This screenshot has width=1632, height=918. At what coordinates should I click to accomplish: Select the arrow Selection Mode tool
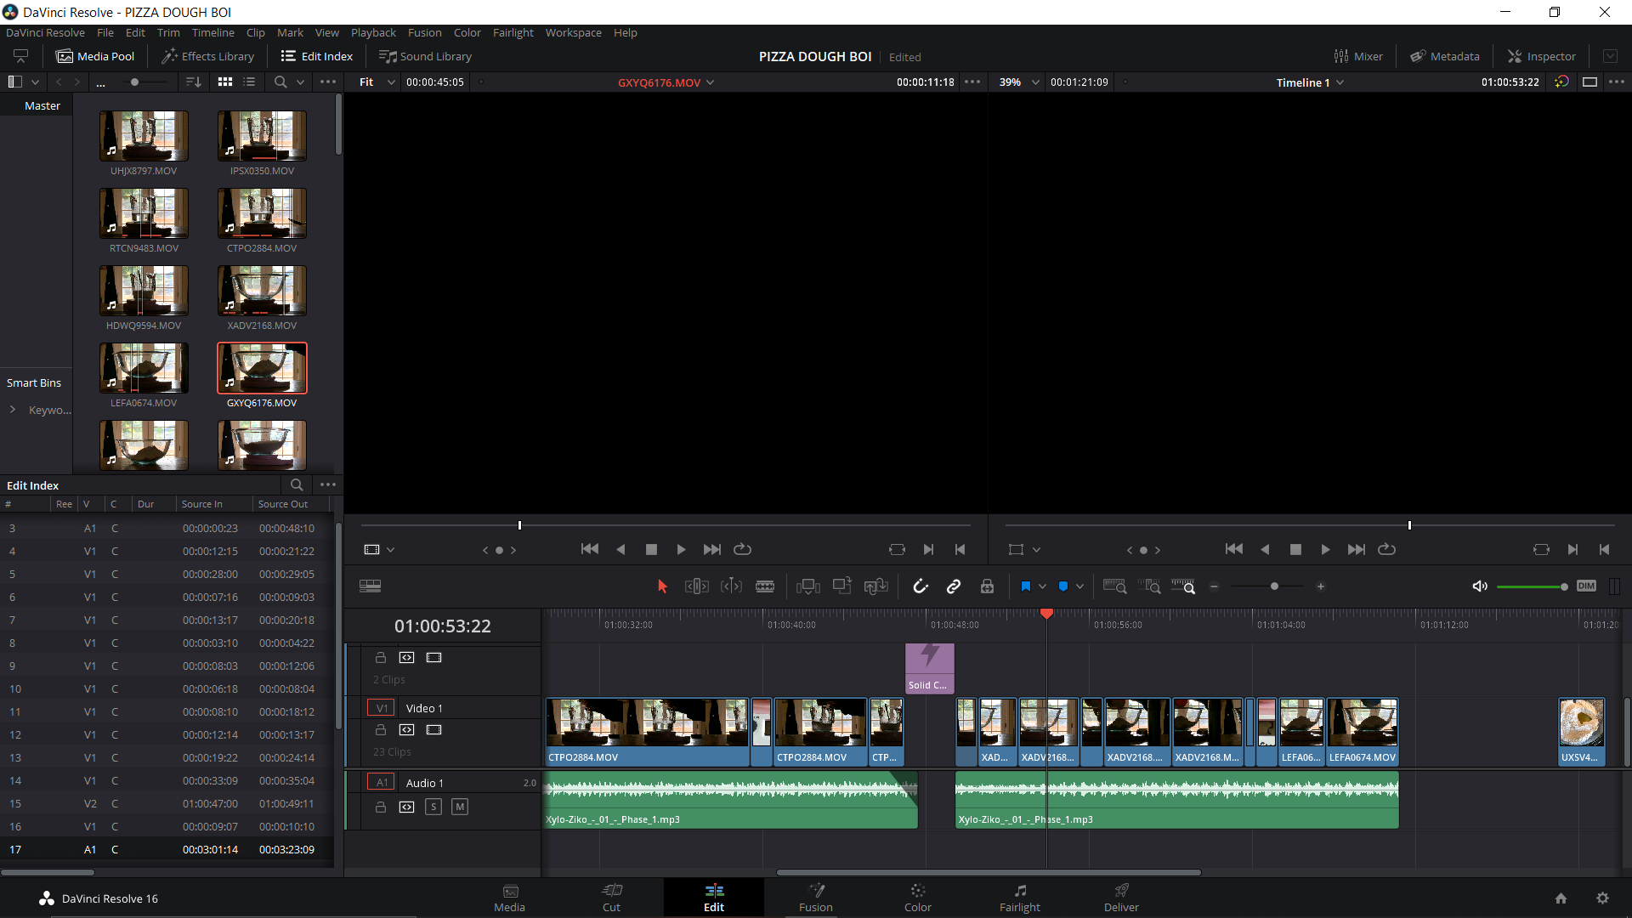(x=663, y=586)
